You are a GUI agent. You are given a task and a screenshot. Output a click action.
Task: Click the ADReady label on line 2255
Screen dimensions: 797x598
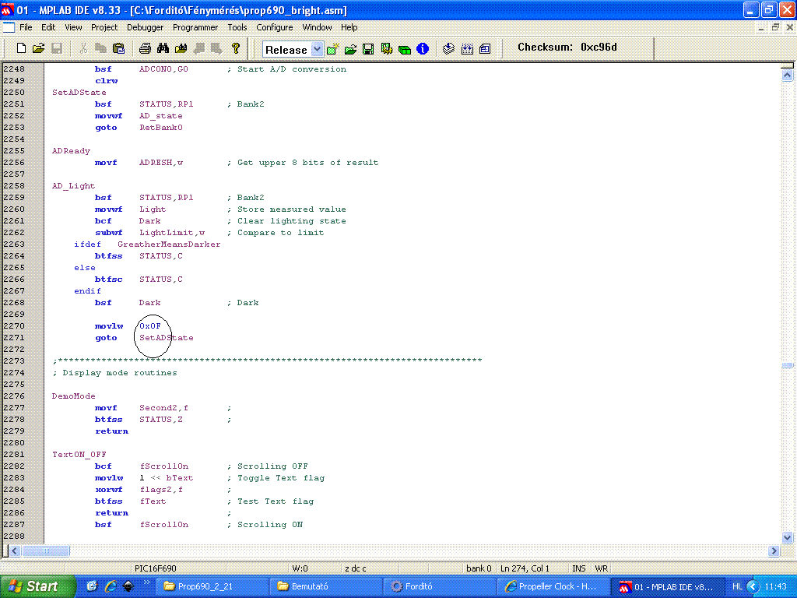pyautogui.click(x=71, y=151)
